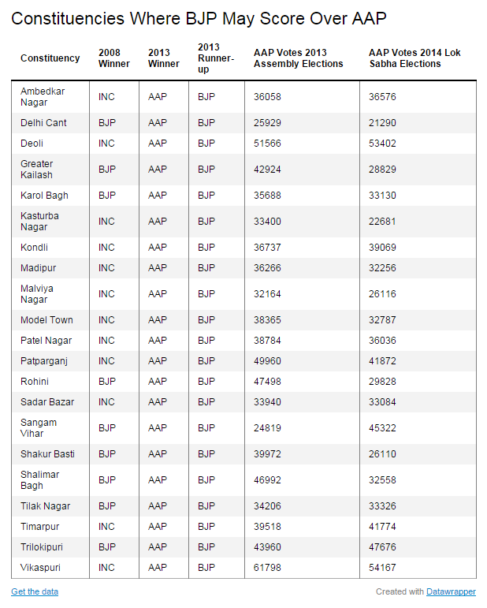Select the Sangam Vihar 45322 cell

382,428
